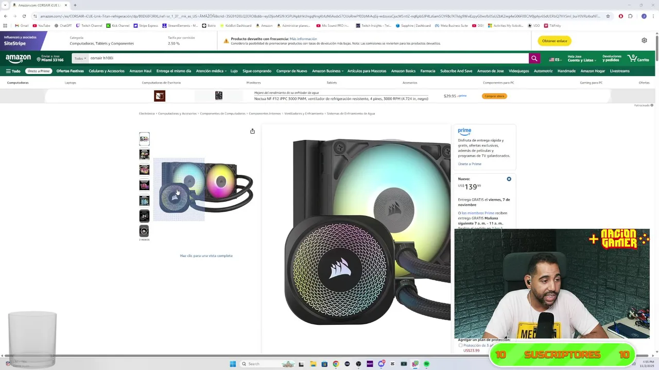Open the Chrome extensions puzzle icon
The height and width of the screenshot is (370, 659).
pos(630,16)
